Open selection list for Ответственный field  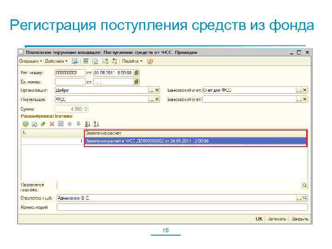(x=299, y=198)
